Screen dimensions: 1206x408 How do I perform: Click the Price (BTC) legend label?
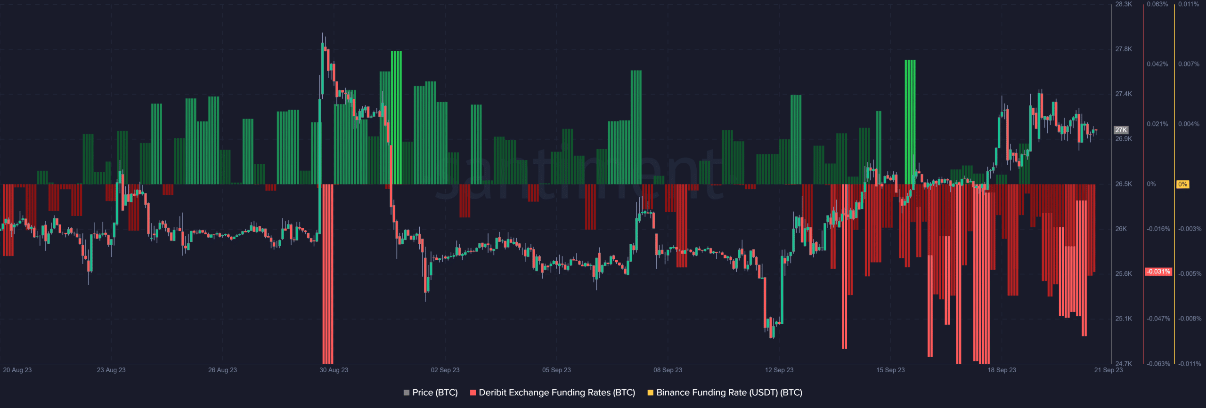435,392
